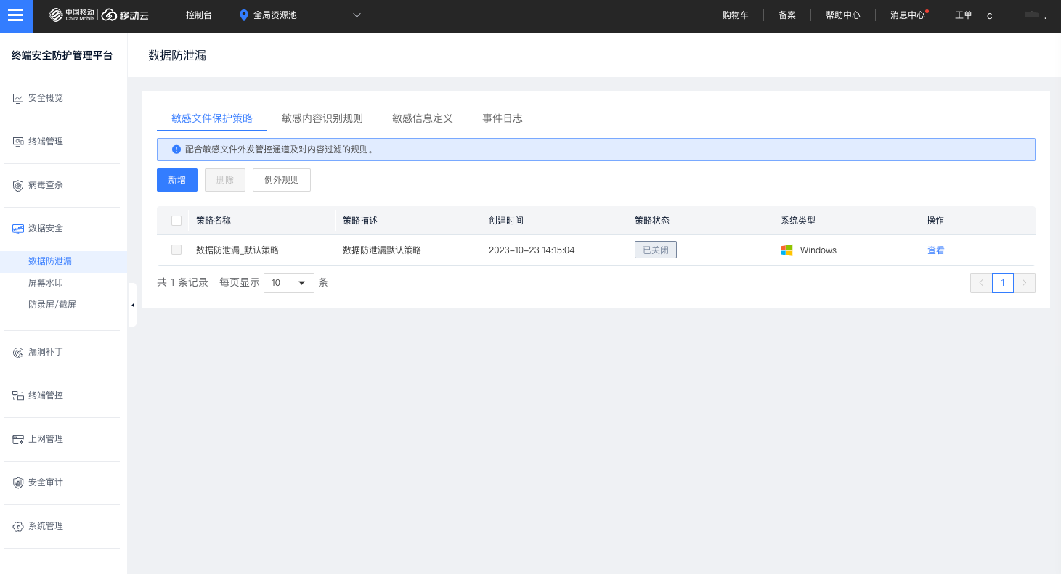Toggle the 已关闭 policy status switch
This screenshot has width=1061, height=574.
coord(656,250)
